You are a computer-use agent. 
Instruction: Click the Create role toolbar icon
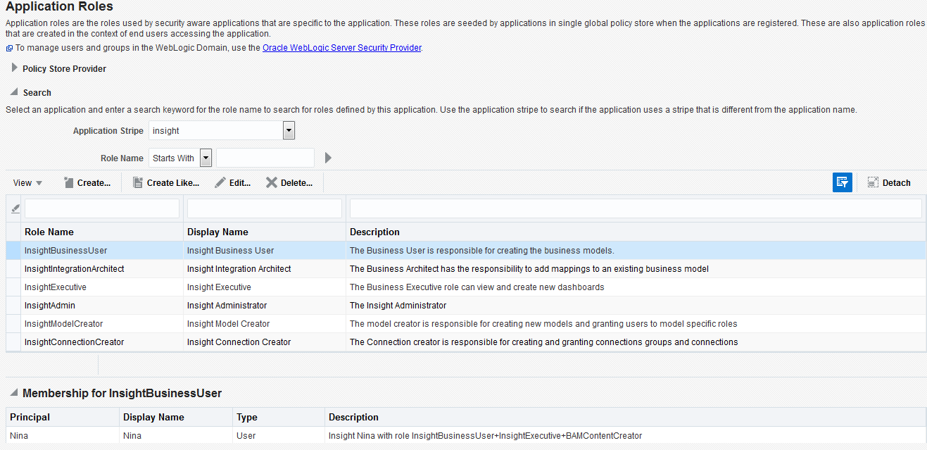pyautogui.click(x=68, y=182)
